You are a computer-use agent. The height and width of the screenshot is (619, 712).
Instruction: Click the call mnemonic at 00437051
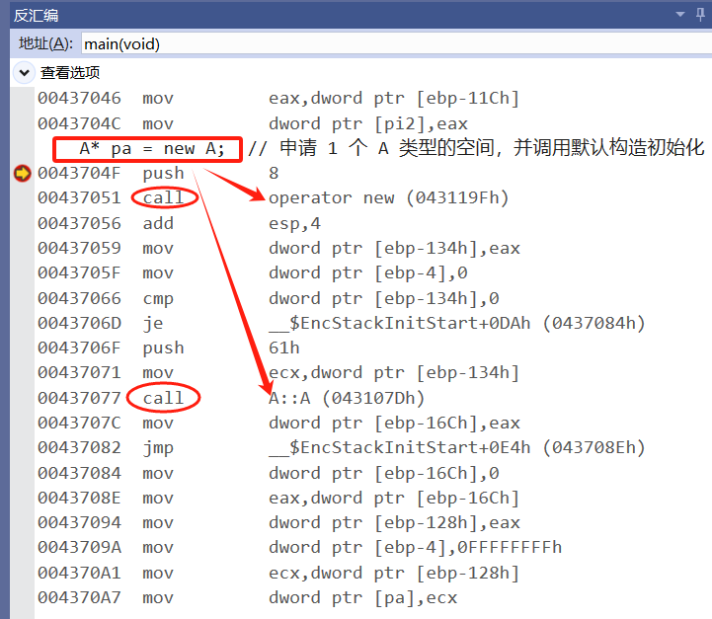pos(163,198)
